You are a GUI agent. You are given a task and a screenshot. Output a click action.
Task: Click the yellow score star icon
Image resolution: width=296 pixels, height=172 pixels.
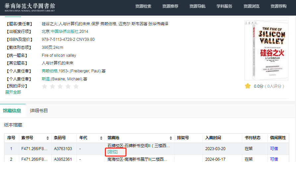pos(248,86)
